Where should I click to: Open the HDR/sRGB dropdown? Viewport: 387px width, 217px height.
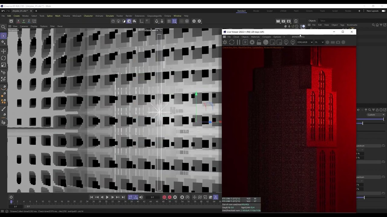pyautogui.click(x=305, y=42)
